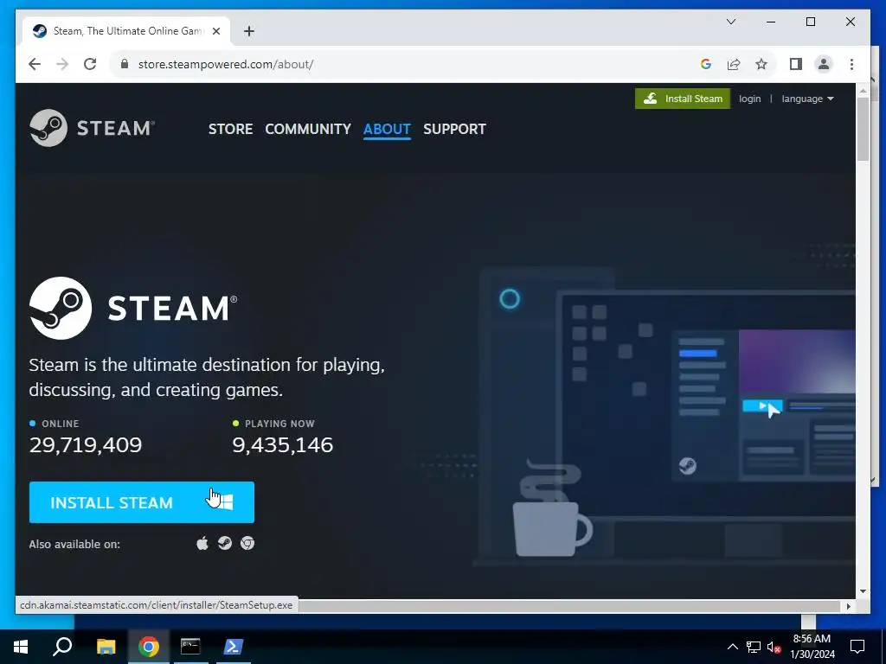Open the Windows Start menu

[x=21, y=647]
